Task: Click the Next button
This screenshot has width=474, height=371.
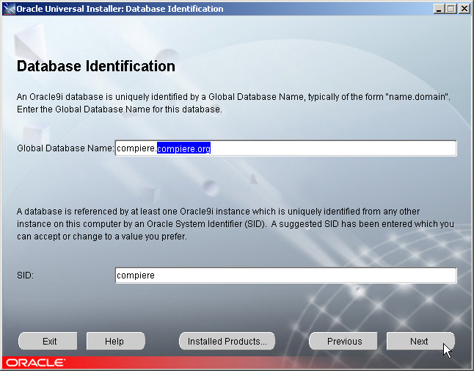Action: [x=420, y=341]
